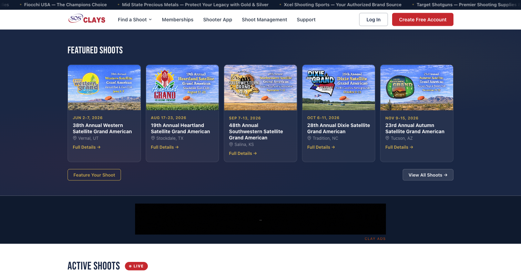Click the Fiocchi USA ticker link at the top

point(65,4)
